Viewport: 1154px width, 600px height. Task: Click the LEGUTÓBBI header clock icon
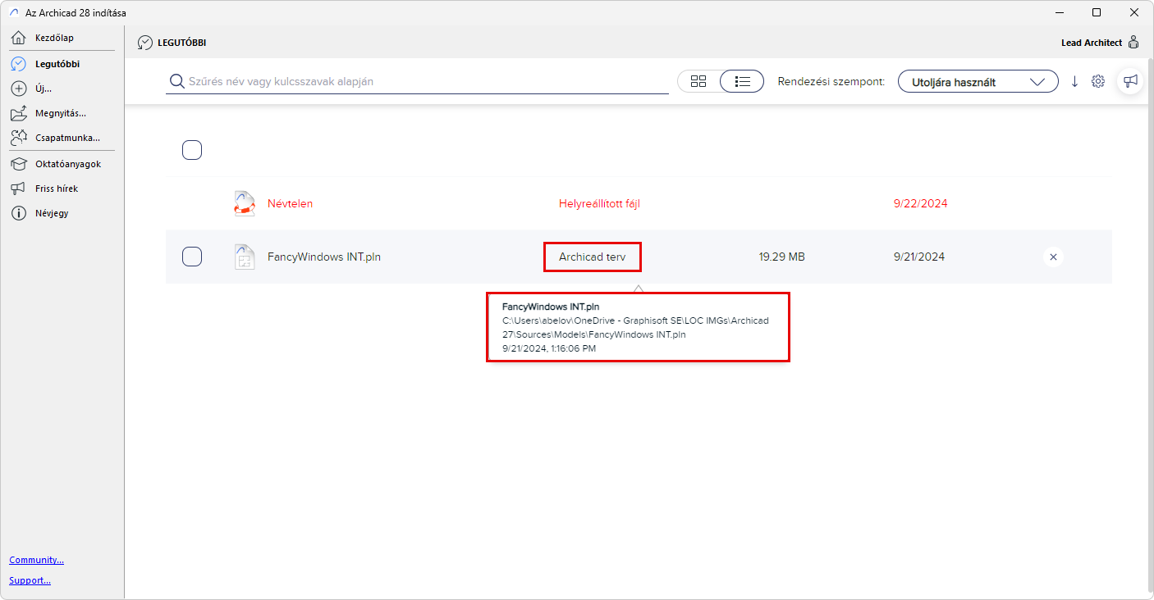145,43
